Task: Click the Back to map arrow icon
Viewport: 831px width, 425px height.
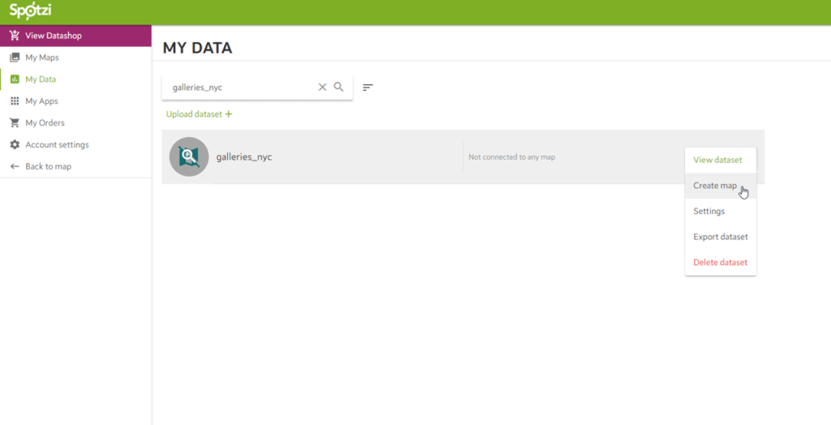Action: [15, 166]
